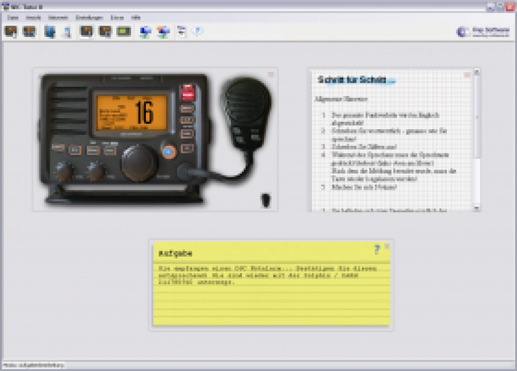
Task: Click the software vendor logo at top right
Action: tap(483, 32)
